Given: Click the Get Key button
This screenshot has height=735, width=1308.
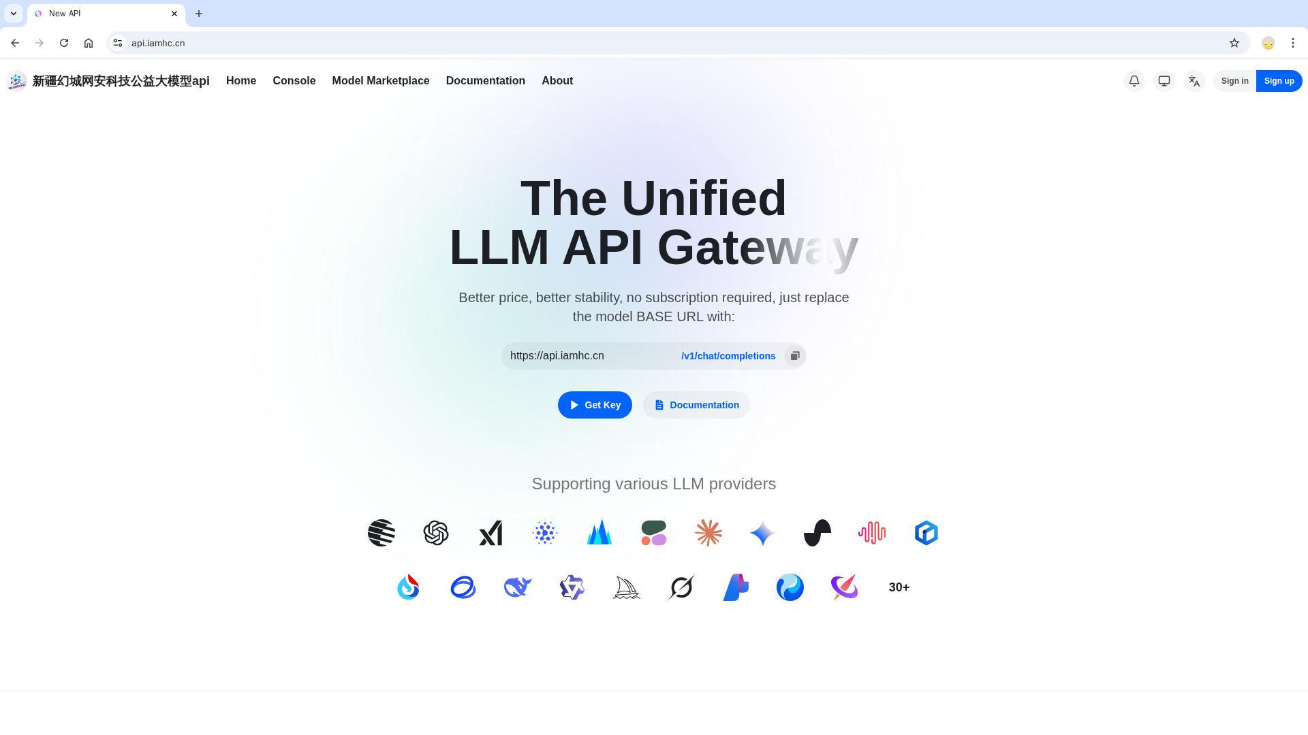Looking at the screenshot, I should [x=595, y=405].
